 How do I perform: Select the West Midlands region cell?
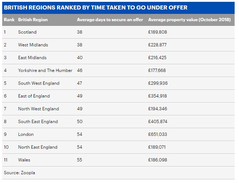pyautogui.click(x=33, y=45)
